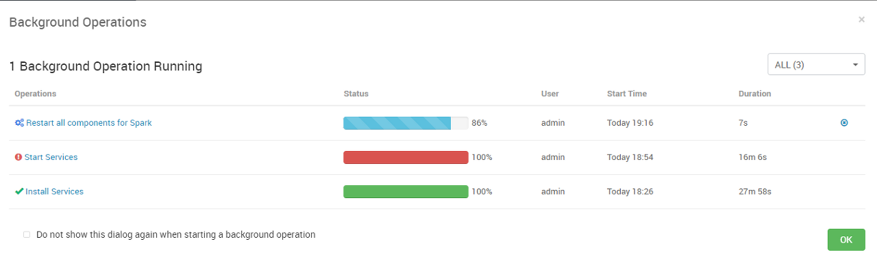Click the blue 86% progress bar
The height and width of the screenshot is (263, 877).
pos(406,123)
